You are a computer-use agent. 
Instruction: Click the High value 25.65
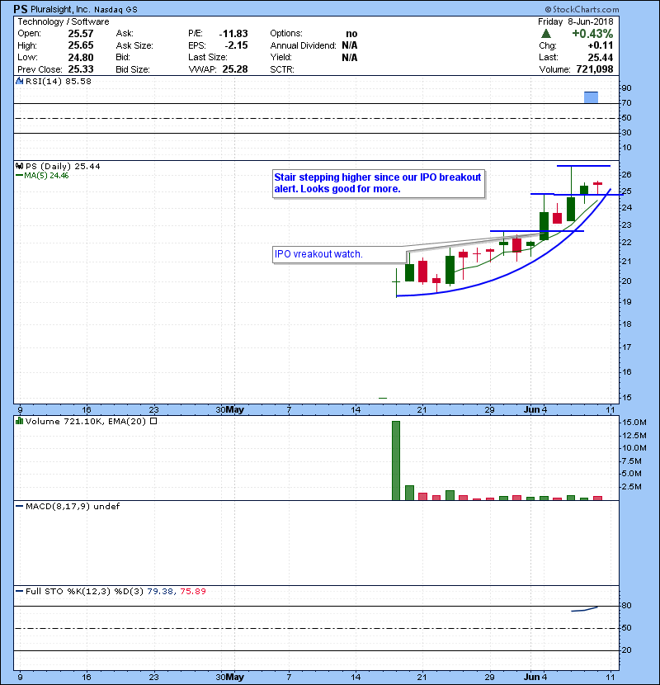pos(81,45)
